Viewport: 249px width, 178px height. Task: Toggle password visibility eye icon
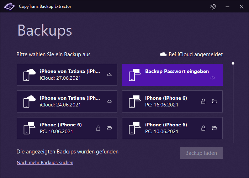pyautogui.click(x=212, y=78)
